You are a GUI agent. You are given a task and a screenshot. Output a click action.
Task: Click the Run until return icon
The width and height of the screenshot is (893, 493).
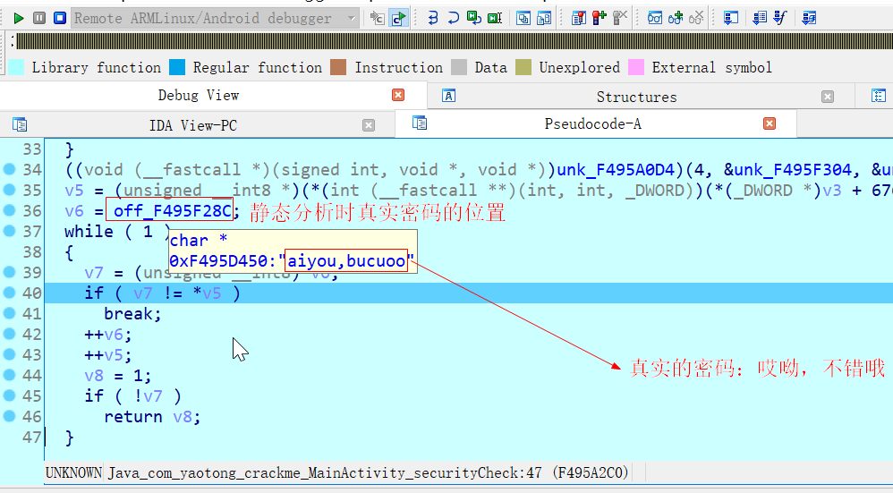pos(474,18)
